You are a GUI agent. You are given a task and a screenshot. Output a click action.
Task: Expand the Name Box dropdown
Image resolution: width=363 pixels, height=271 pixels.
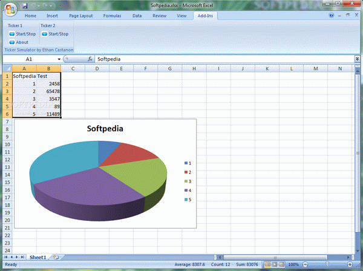pos(59,59)
